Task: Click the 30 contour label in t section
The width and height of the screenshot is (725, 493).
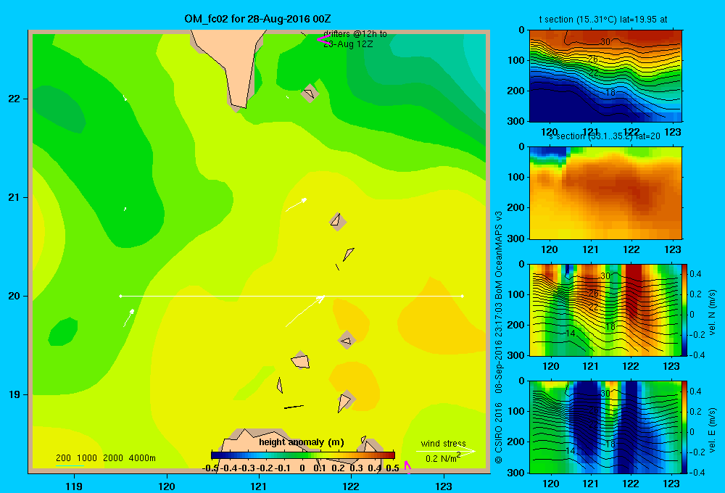Action: (605, 42)
